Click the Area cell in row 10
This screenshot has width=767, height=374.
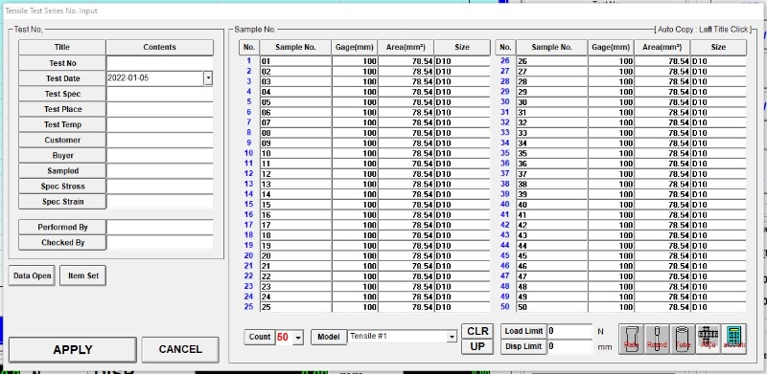(x=406, y=153)
